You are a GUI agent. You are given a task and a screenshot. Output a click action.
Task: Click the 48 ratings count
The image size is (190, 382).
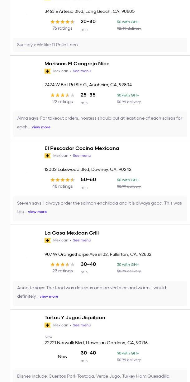[62, 186]
